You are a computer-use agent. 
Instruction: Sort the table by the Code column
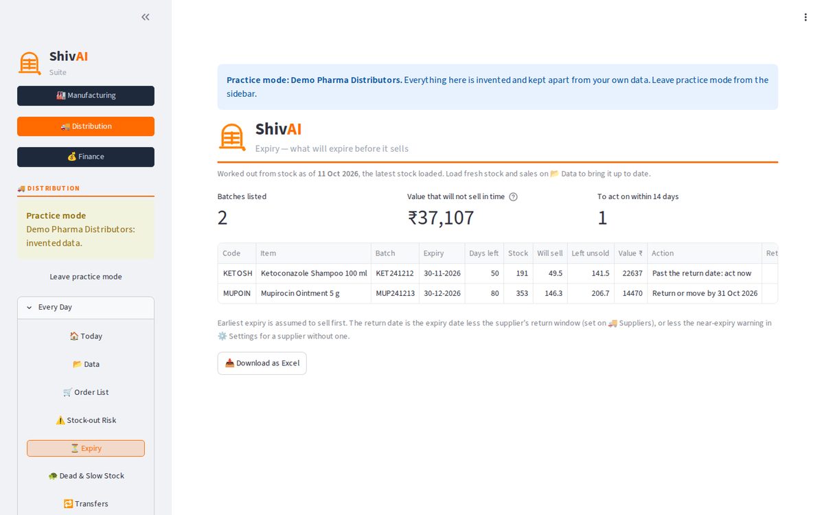[x=237, y=253]
